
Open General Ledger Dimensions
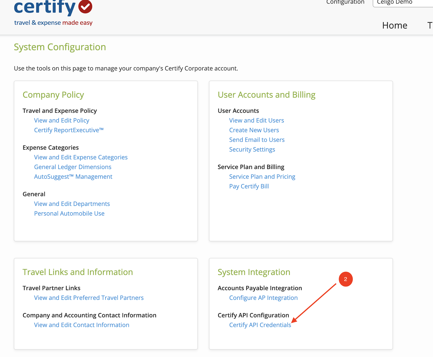pos(73,167)
